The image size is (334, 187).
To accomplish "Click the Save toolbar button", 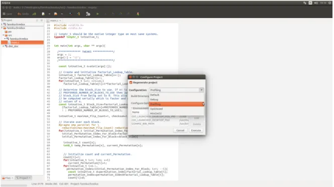I will pos(8,14).
